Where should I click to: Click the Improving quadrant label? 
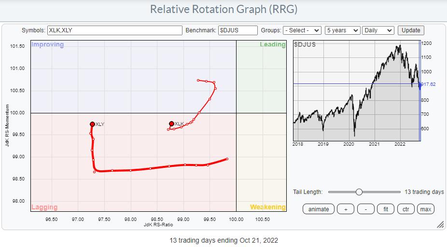coord(47,45)
